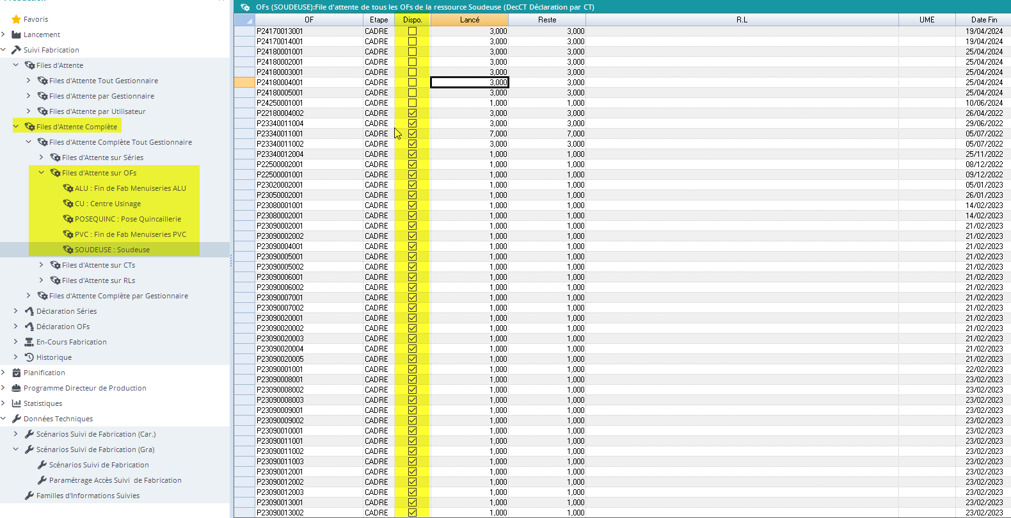This screenshot has width=1011, height=518.
Task: Select CU : Centre Usinage queue
Action: 107,204
